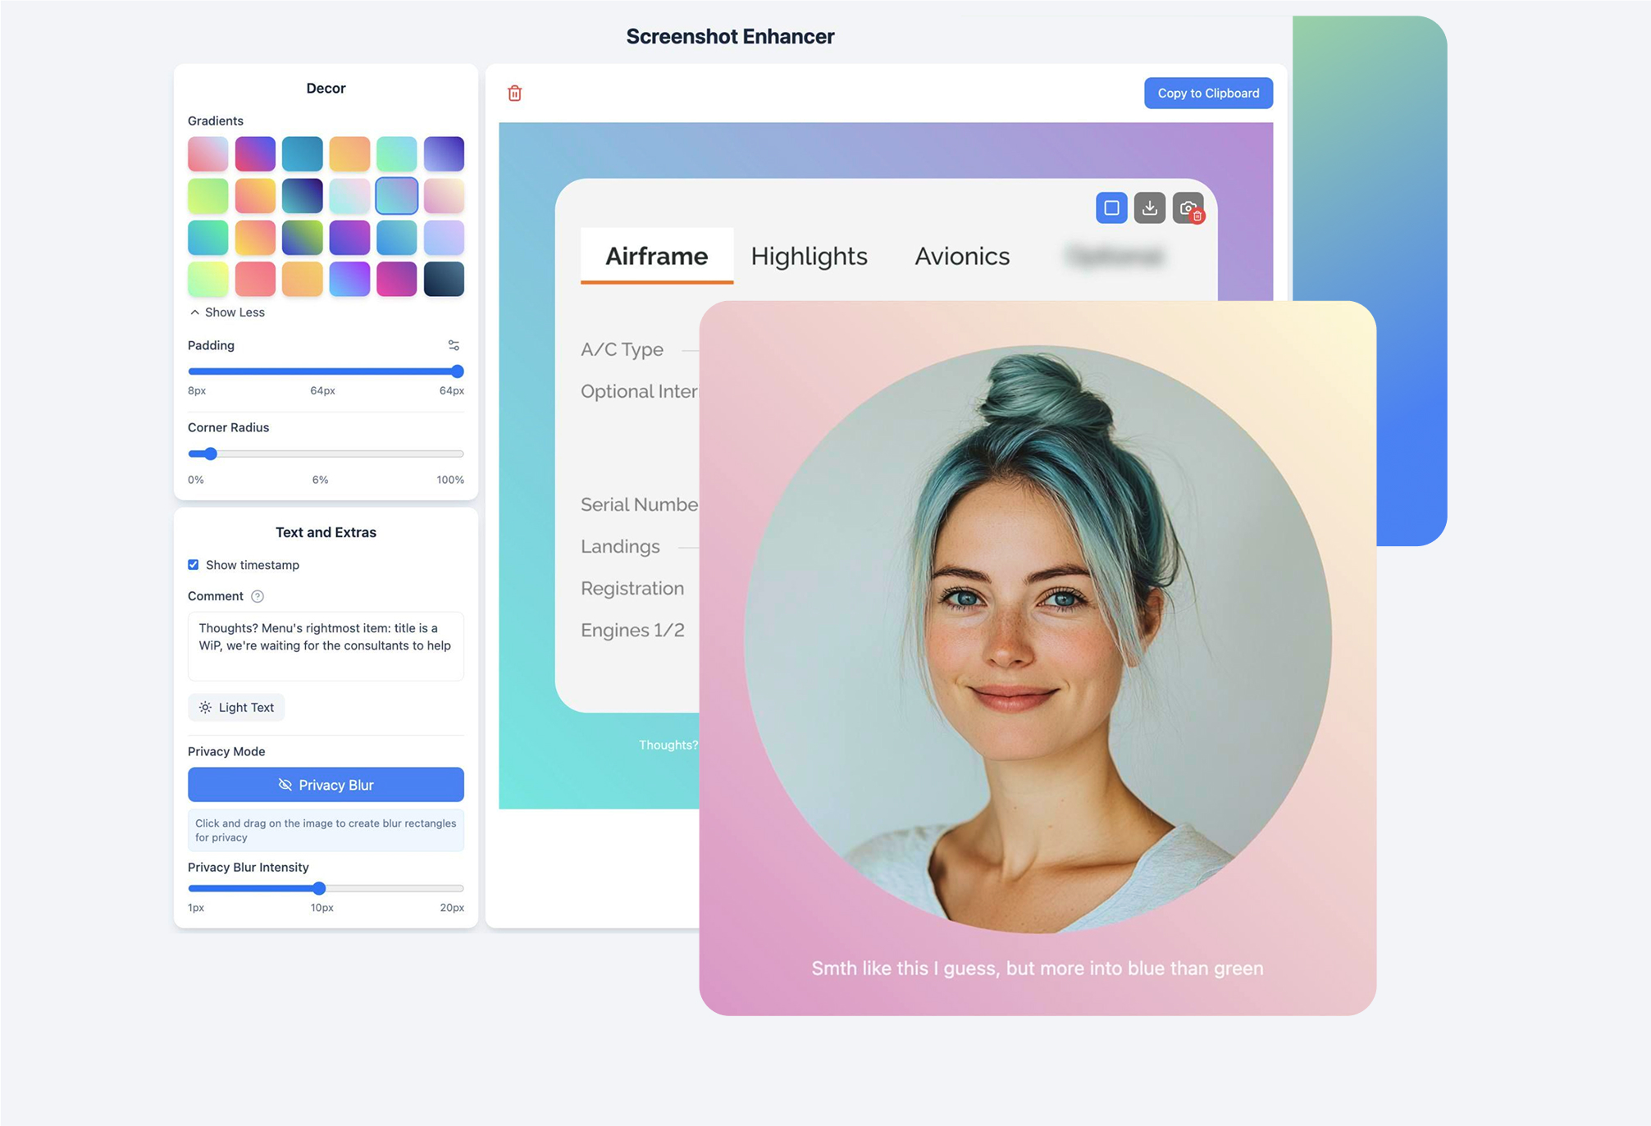Click the padding adjustment settings icon

click(454, 345)
